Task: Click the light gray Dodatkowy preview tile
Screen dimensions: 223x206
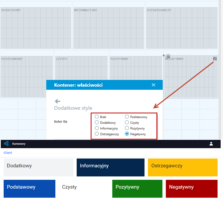Action: pos(38,168)
